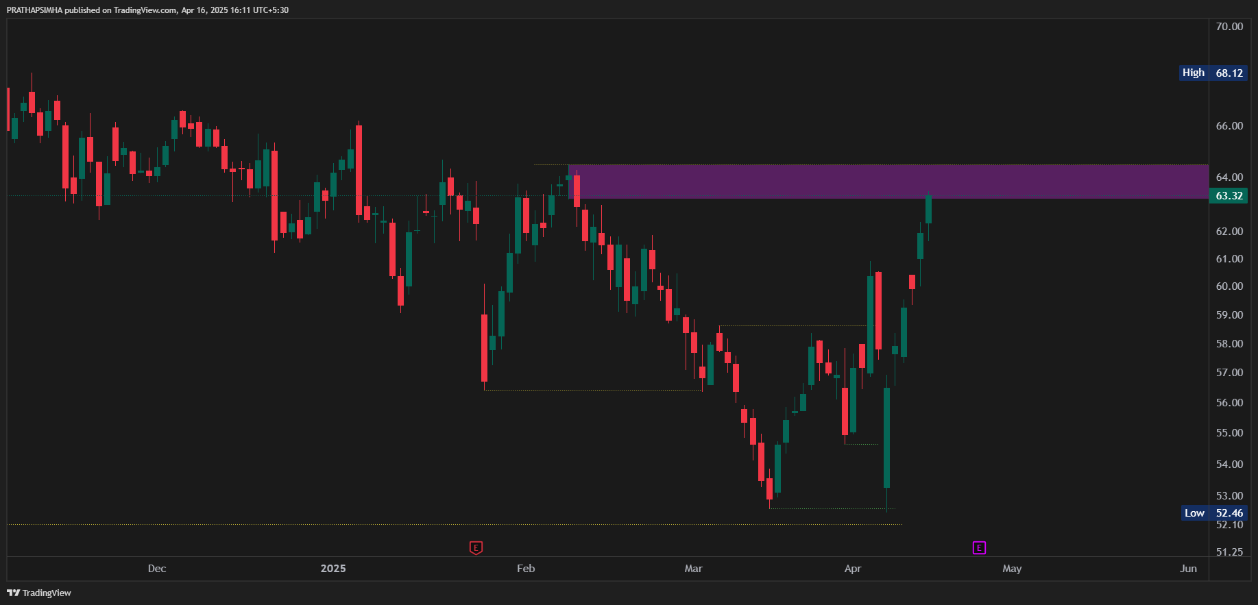1258x605 pixels.
Task: Click the Feb label on time axis
Action: 526,569
